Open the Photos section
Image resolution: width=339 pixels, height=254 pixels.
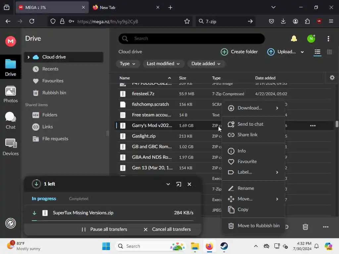10,94
